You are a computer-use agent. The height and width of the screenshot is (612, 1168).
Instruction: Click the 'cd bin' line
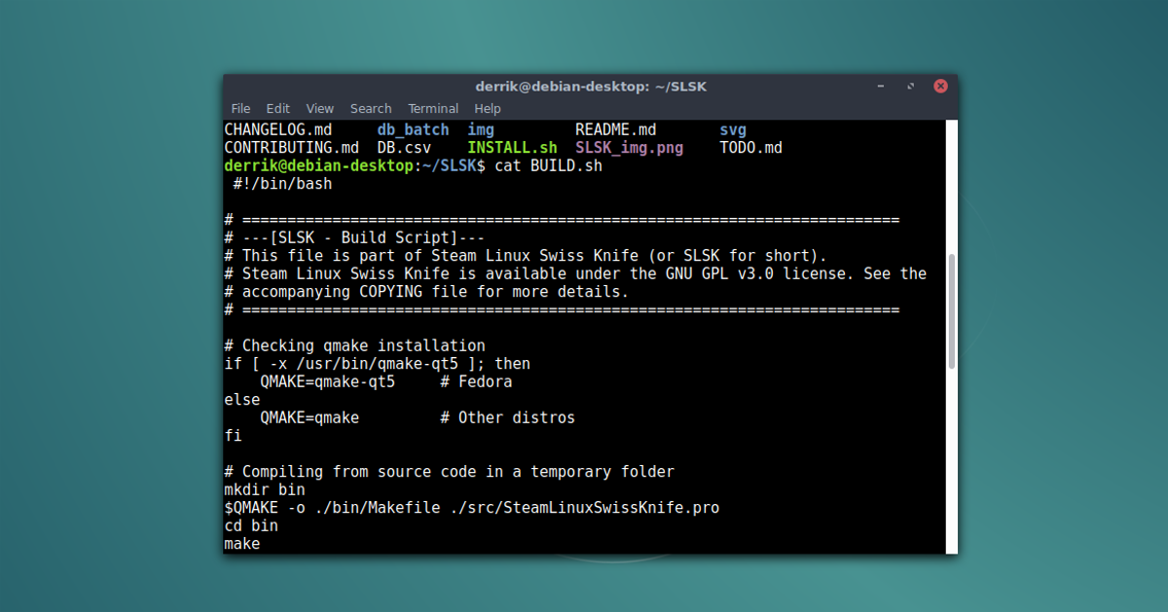[x=251, y=525]
